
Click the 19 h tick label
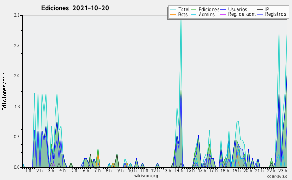point(237,170)
